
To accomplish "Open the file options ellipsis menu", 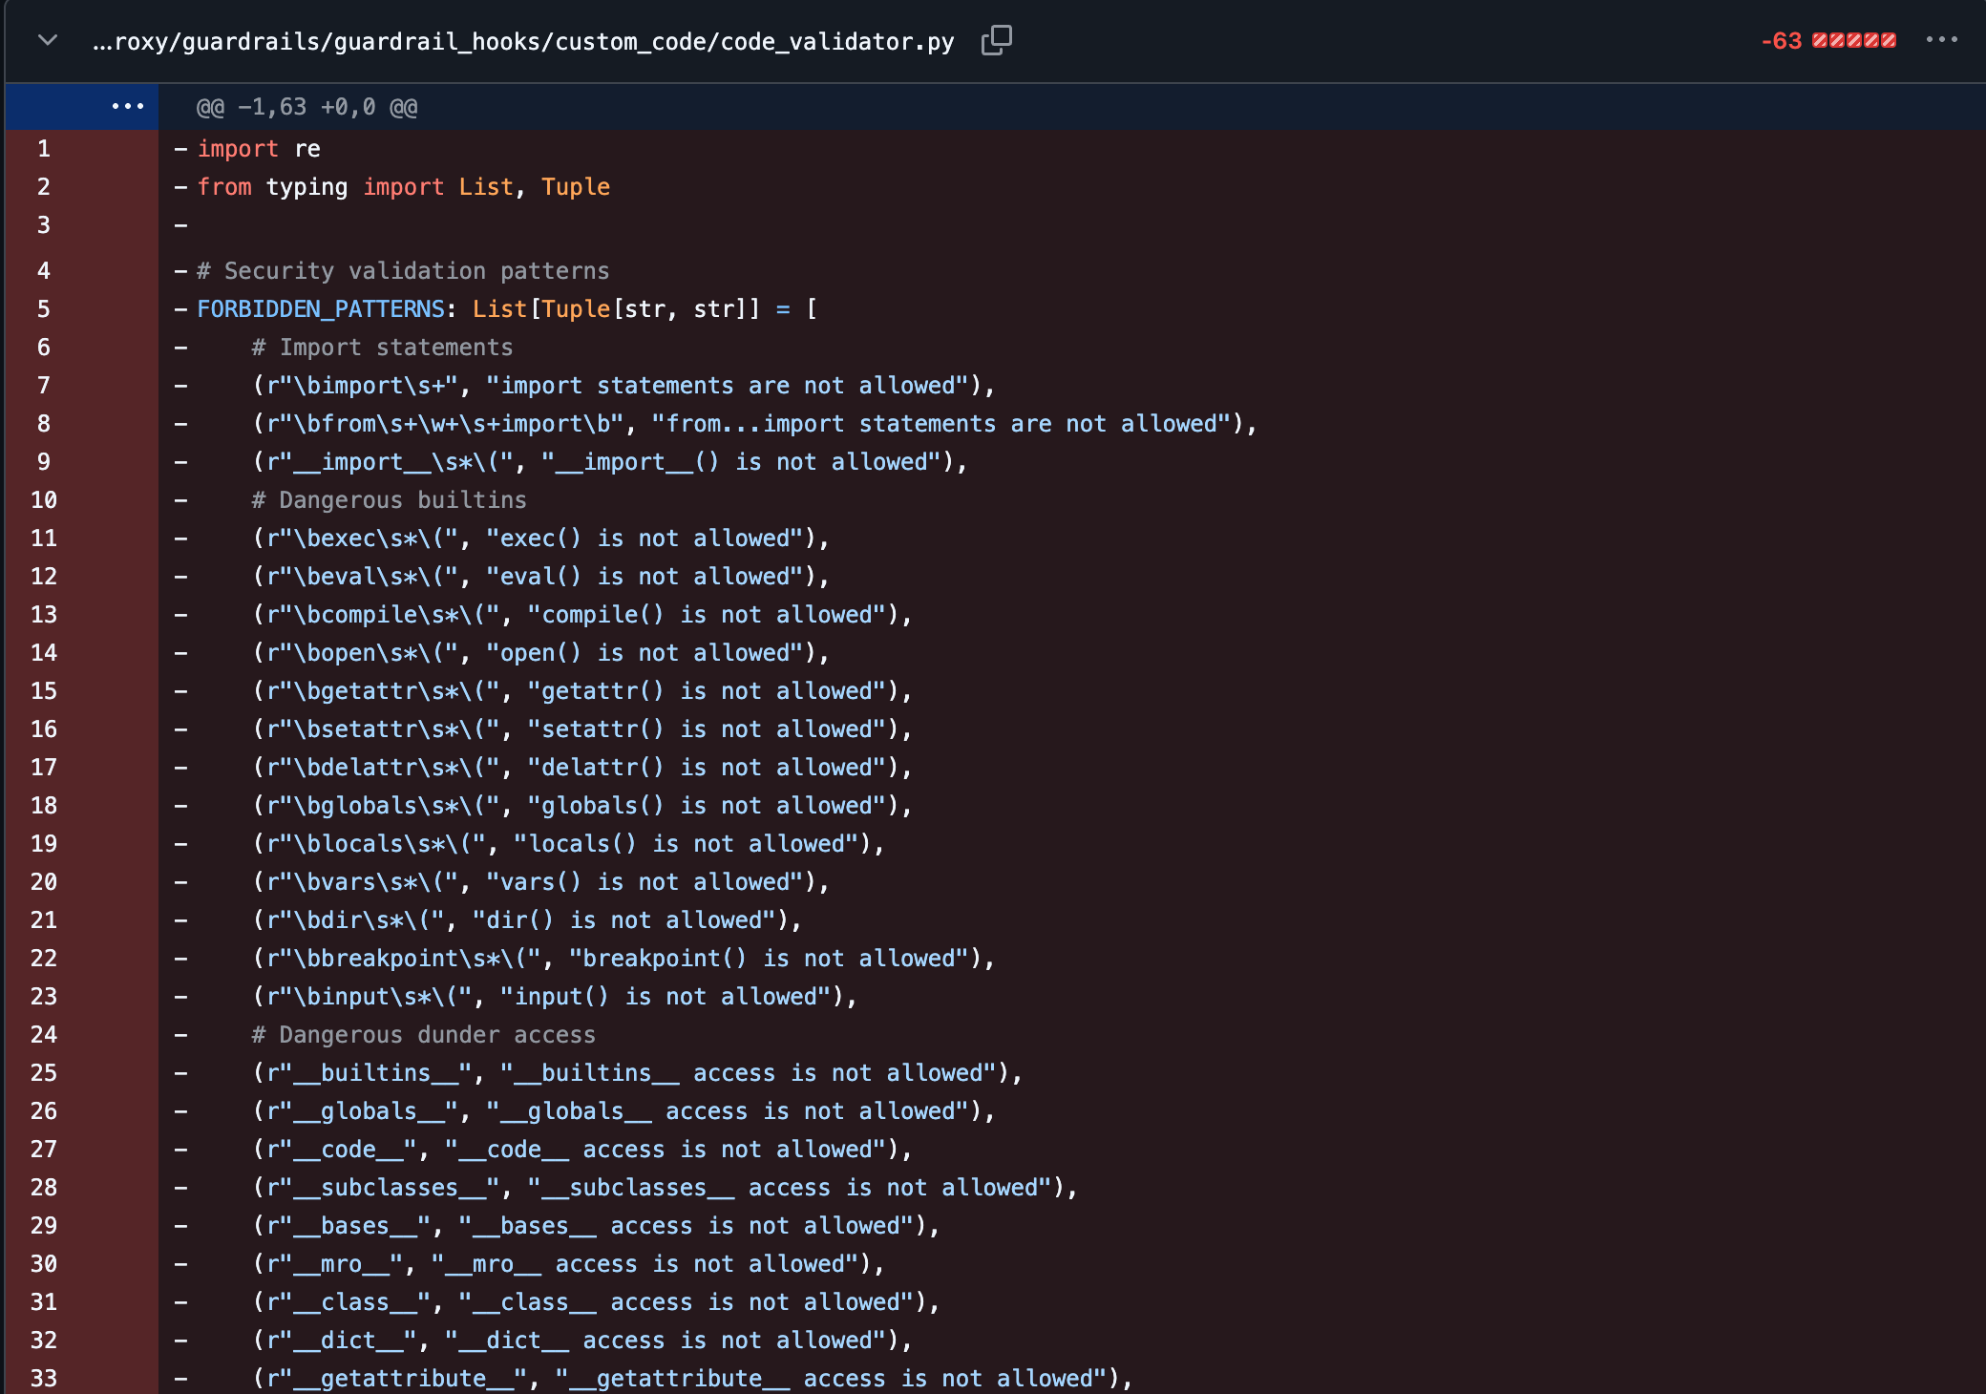I will pos(1942,40).
